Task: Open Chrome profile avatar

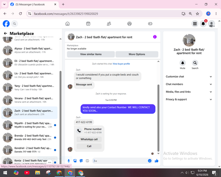Action: (x=208, y=14)
